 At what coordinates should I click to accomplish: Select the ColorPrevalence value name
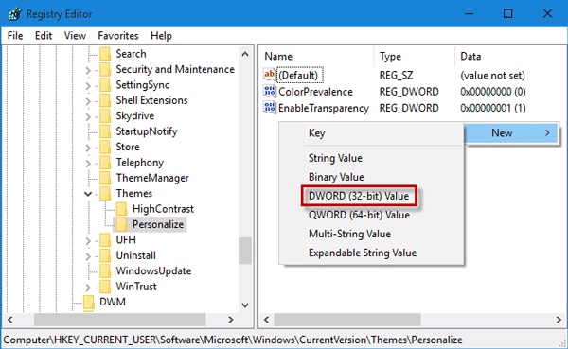click(x=315, y=92)
